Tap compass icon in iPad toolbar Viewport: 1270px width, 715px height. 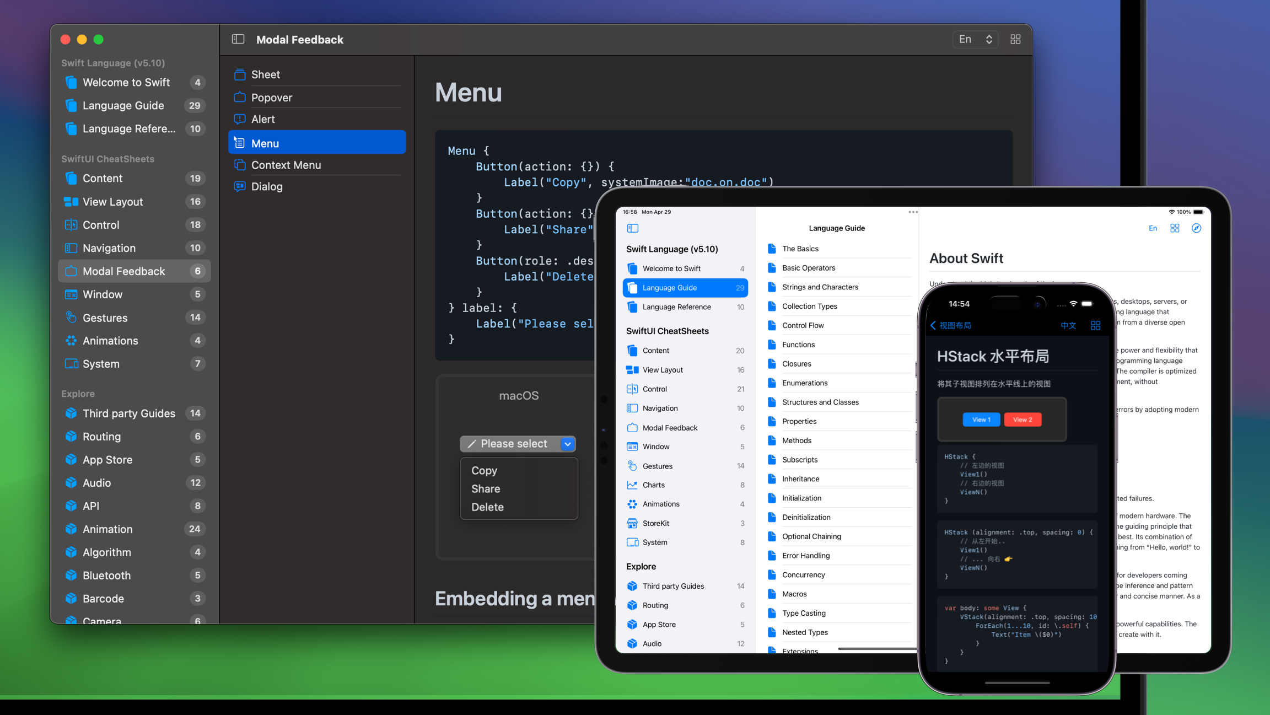tap(1196, 228)
